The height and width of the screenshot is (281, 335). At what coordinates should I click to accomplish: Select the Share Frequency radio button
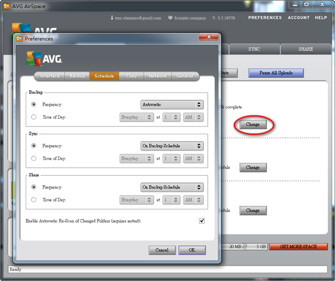point(33,187)
